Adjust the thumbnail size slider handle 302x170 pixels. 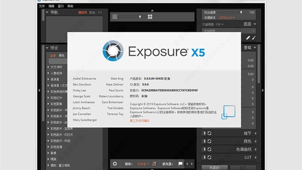point(140,17)
